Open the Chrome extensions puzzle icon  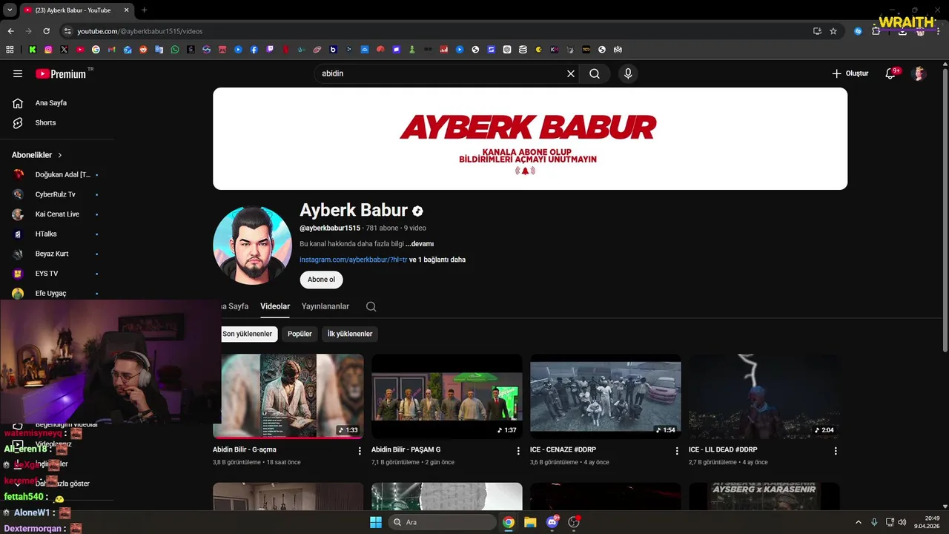[x=876, y=31]
